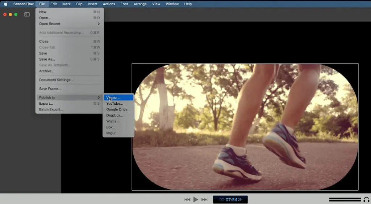Open Document Settings... from menu
The image size is (371, 204).
click(70, 80)
